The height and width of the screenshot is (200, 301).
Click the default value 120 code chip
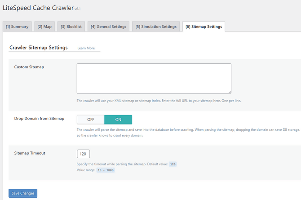173,164
